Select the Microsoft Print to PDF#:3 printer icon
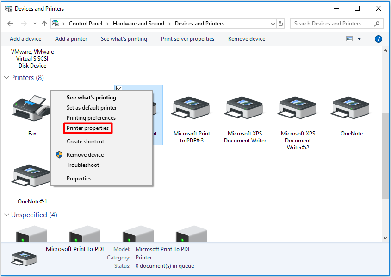This screenshot has width=391, height=277. 192,108
